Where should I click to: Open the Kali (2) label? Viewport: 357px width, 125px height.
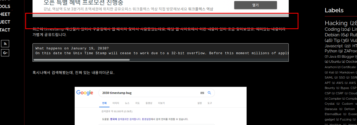pyautogui.click(x=333, y=72)
